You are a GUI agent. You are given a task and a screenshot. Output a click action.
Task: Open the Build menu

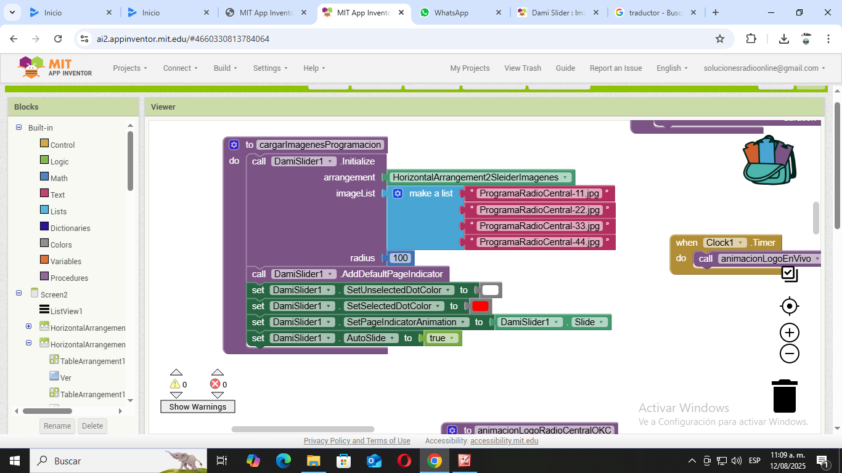pos(225,68)
